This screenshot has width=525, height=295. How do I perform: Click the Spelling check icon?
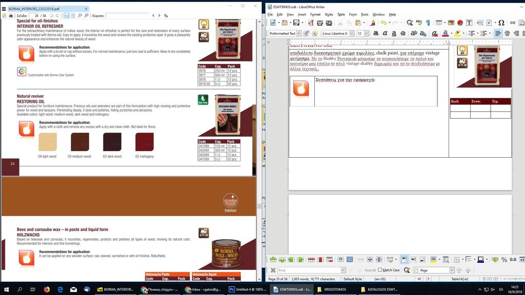419,23
